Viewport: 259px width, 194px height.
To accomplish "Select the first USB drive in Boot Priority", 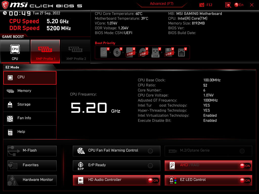I will (129, 53).
